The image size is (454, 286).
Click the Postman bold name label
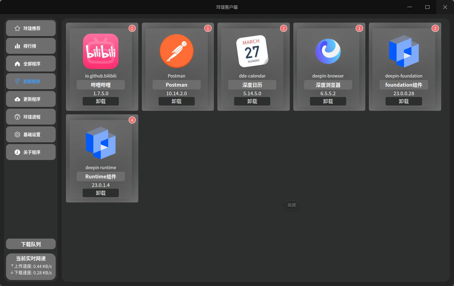[177, 85]
